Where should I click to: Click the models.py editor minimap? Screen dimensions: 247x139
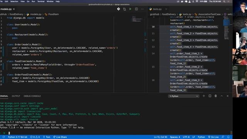click(137, 19)
